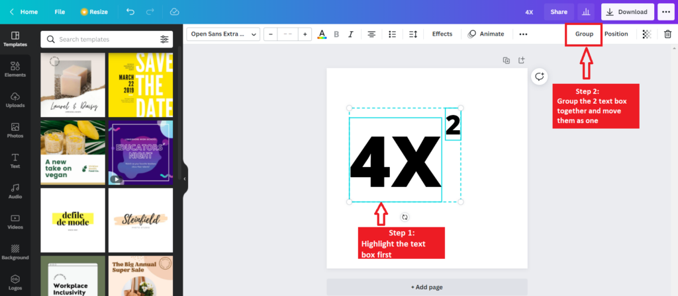This screenshot has height=296, width=678.
Task: Open the Open Sans Extra font dropdown
Action: (223, 34)
